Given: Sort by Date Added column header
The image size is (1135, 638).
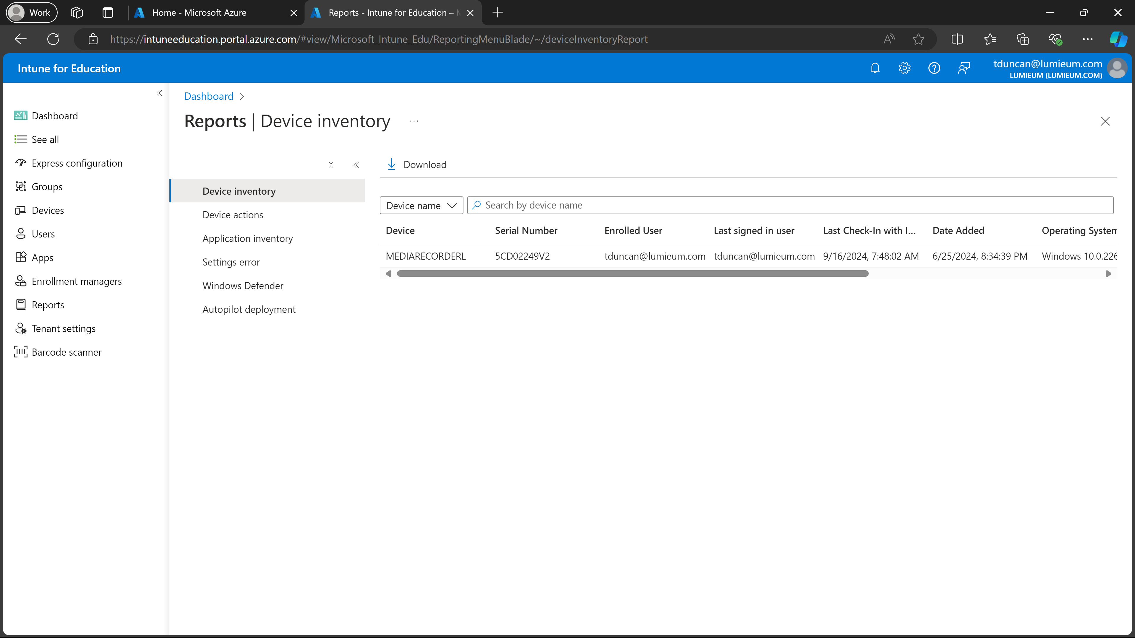Looking at the screenshot, I should point(958,230).
